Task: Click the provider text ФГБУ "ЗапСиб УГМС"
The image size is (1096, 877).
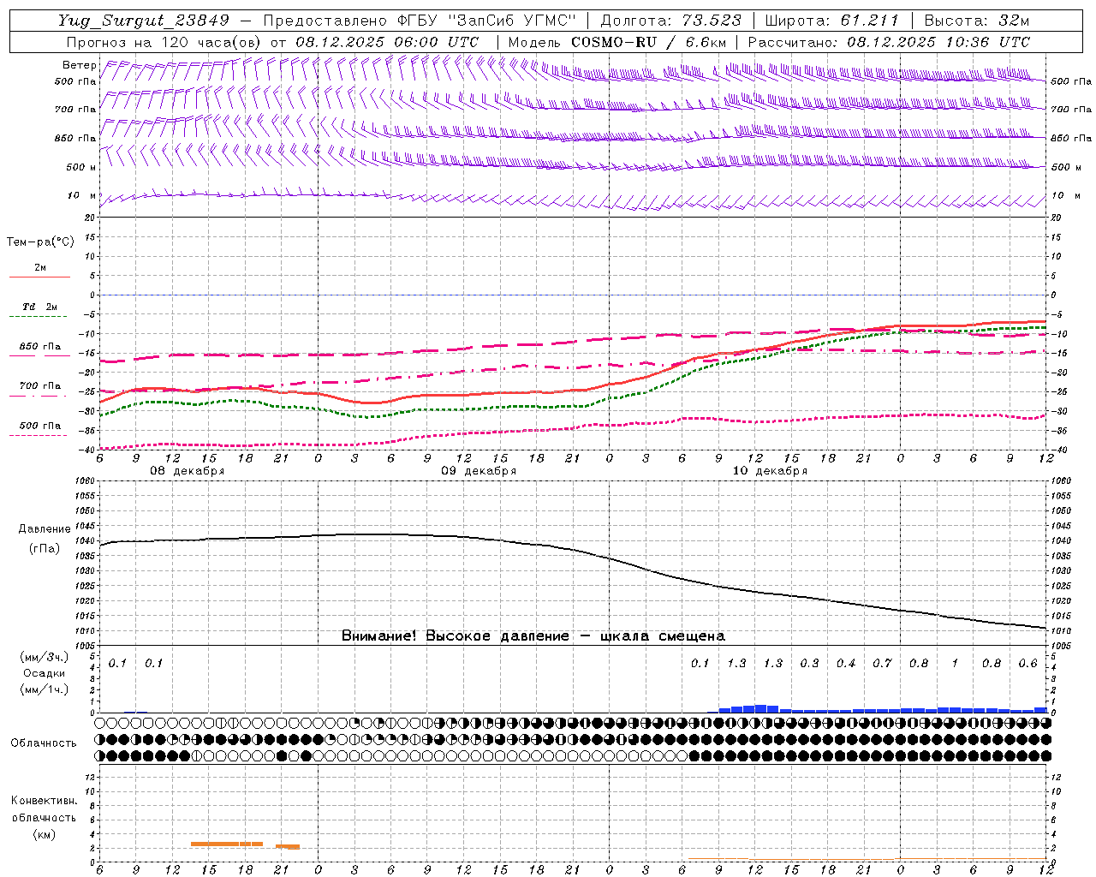Action: 487,21
